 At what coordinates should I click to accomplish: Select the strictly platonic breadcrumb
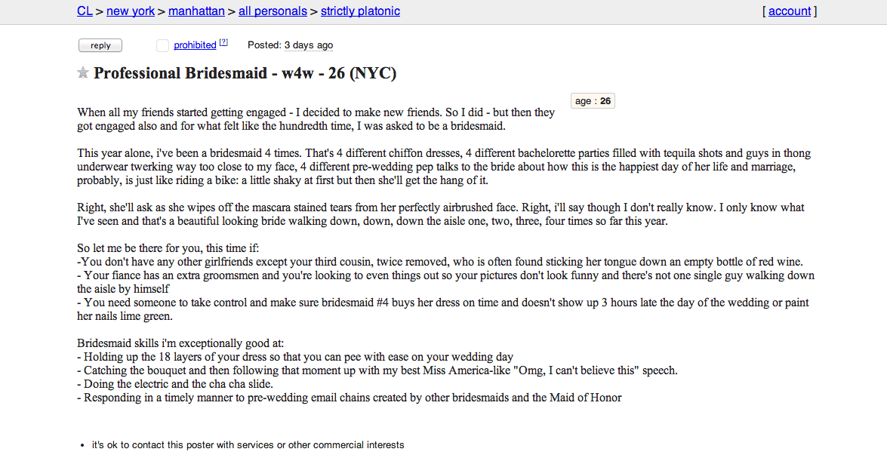click(x=360, y=11)
